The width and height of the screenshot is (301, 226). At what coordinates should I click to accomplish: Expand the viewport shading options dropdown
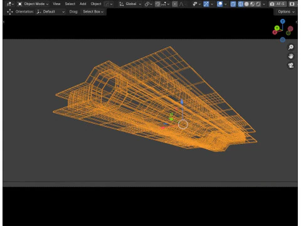click(x=264, y=4)
